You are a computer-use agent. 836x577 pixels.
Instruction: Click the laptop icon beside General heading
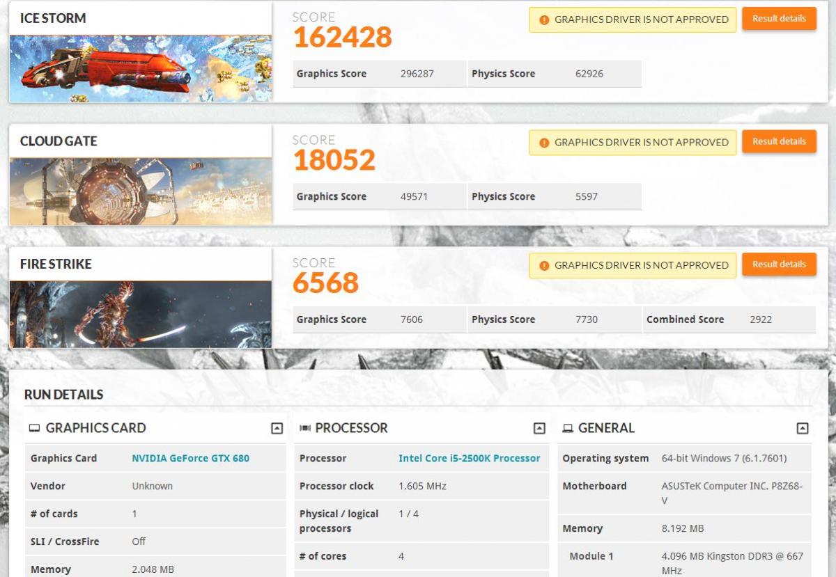click(x=568, y=428)
